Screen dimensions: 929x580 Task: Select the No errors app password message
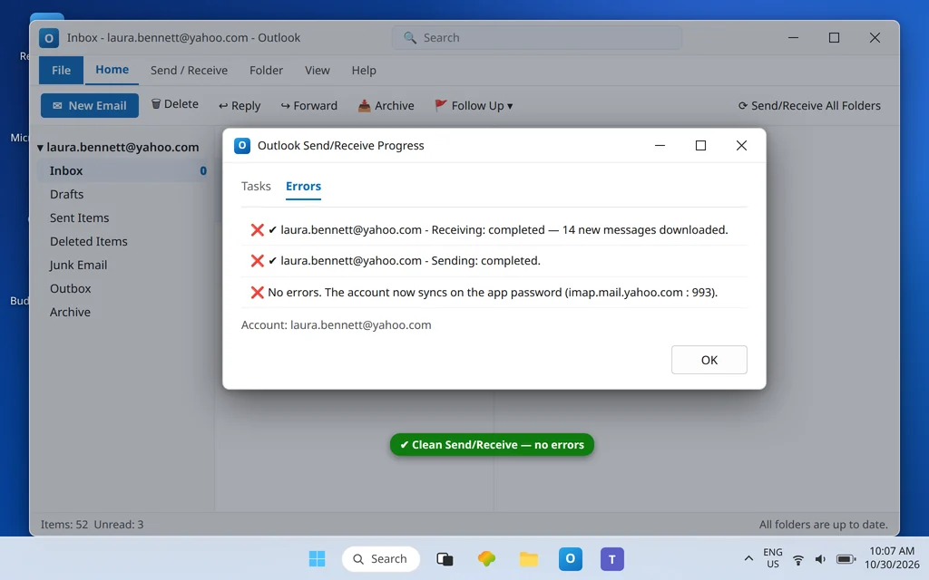[493, 293]
